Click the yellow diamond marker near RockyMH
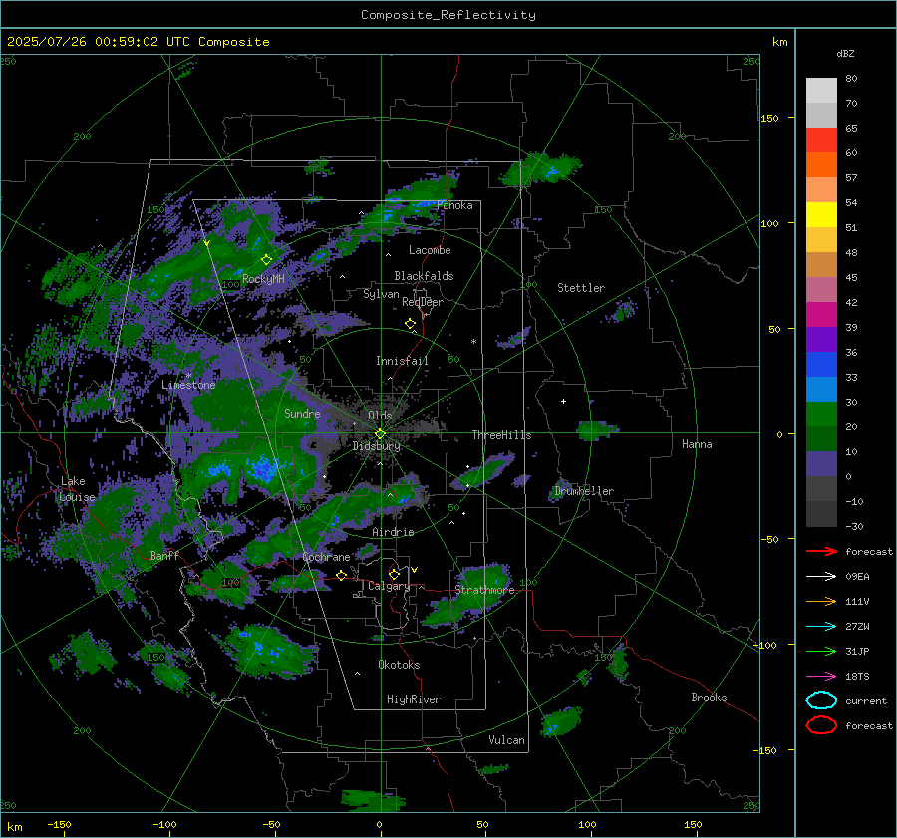Image resolution: width=897 pixels, height=838 pixels. tap(266, 260)
